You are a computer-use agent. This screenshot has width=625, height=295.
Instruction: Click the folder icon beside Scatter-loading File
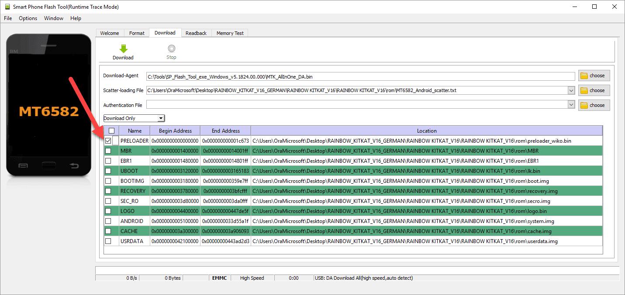[x=584, y=90]
